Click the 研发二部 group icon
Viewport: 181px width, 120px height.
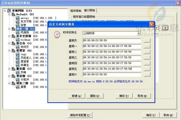point(13,83)
